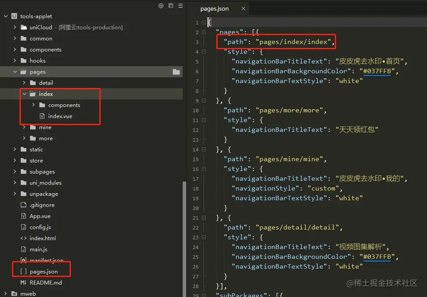This screenshot has width=427, height=297.
Task: Switch to the pages.json tab
Action: (x=214, y=9)
